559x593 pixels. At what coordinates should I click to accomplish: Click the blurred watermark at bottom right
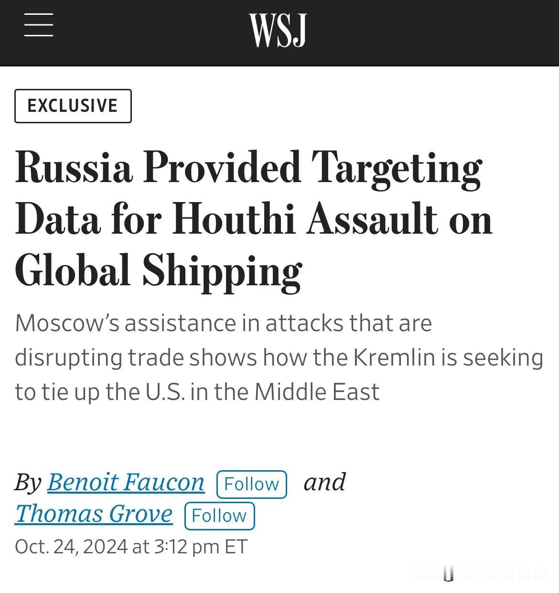pos(478,574)
